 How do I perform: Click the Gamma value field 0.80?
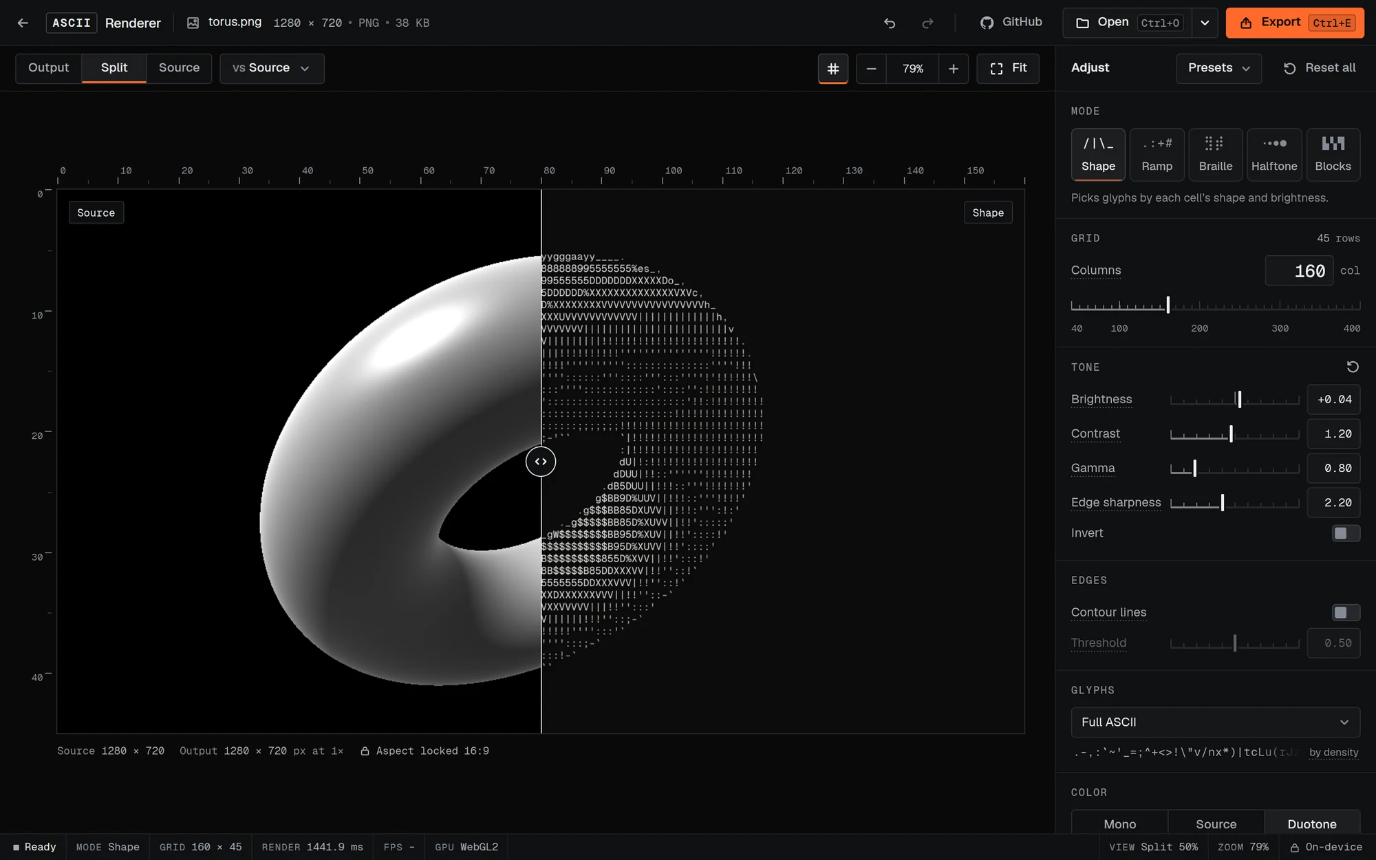click(1333, 468)
